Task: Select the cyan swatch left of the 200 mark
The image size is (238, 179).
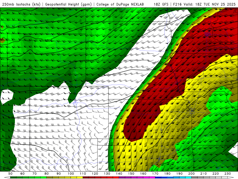Action: pos(188,178)
